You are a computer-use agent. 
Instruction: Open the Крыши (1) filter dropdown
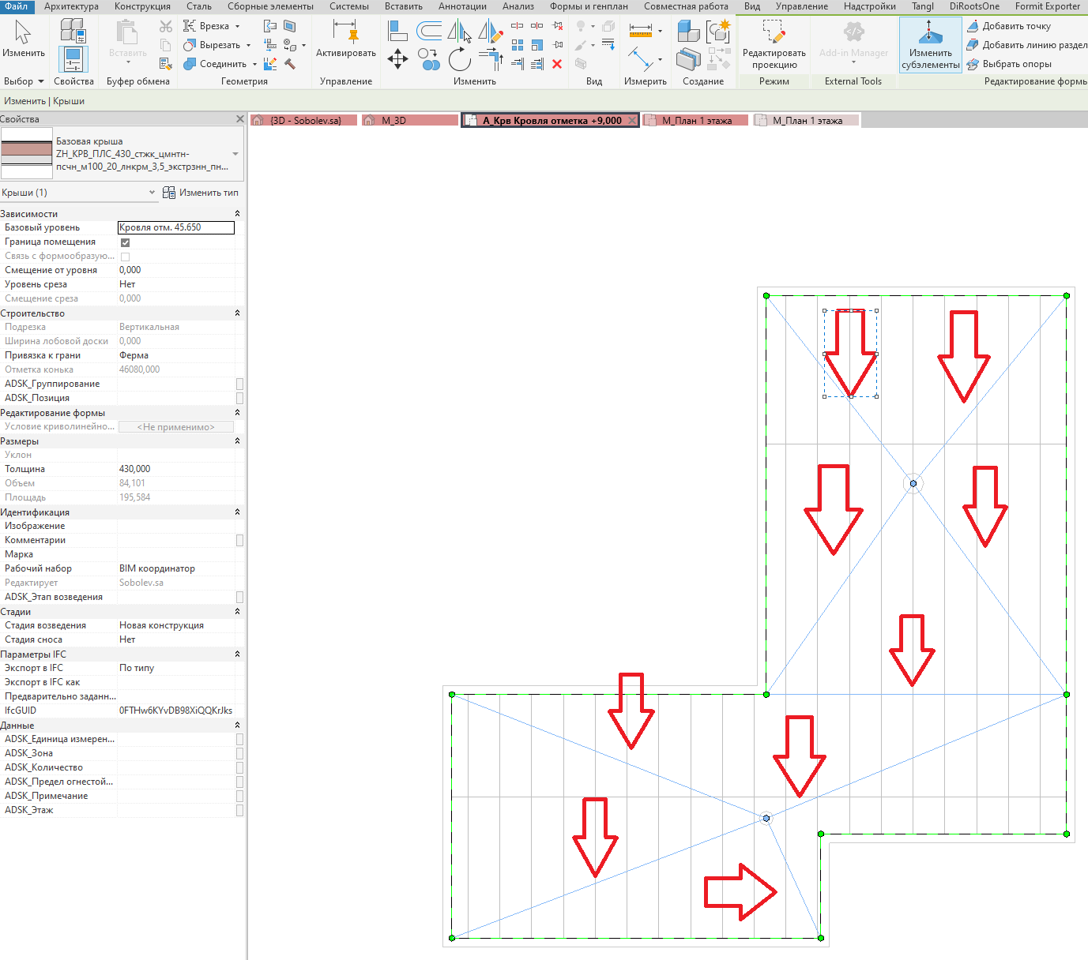[152, 193]
